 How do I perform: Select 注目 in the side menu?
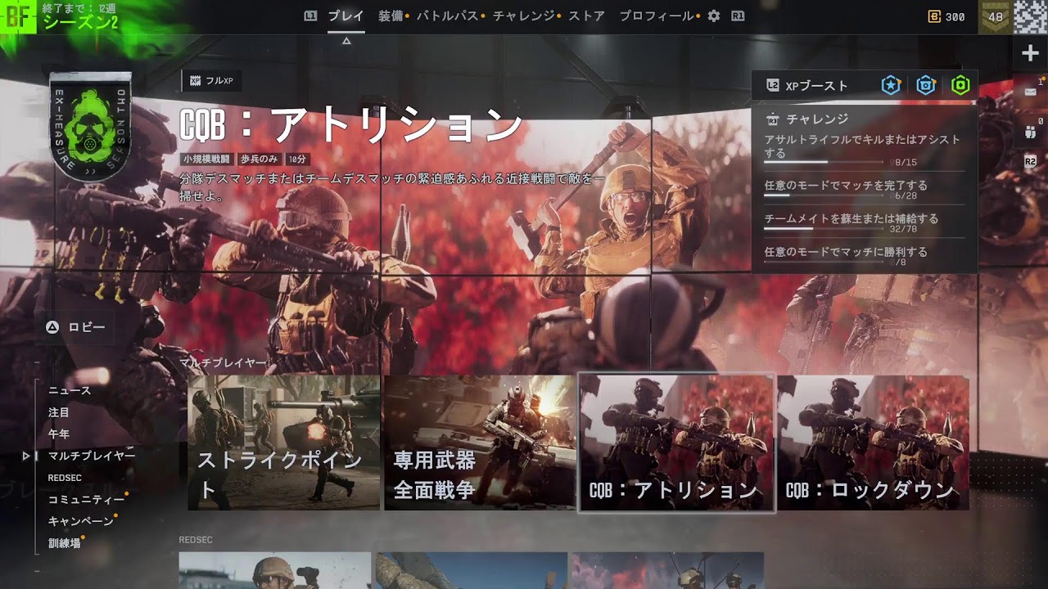coord(59,412)
